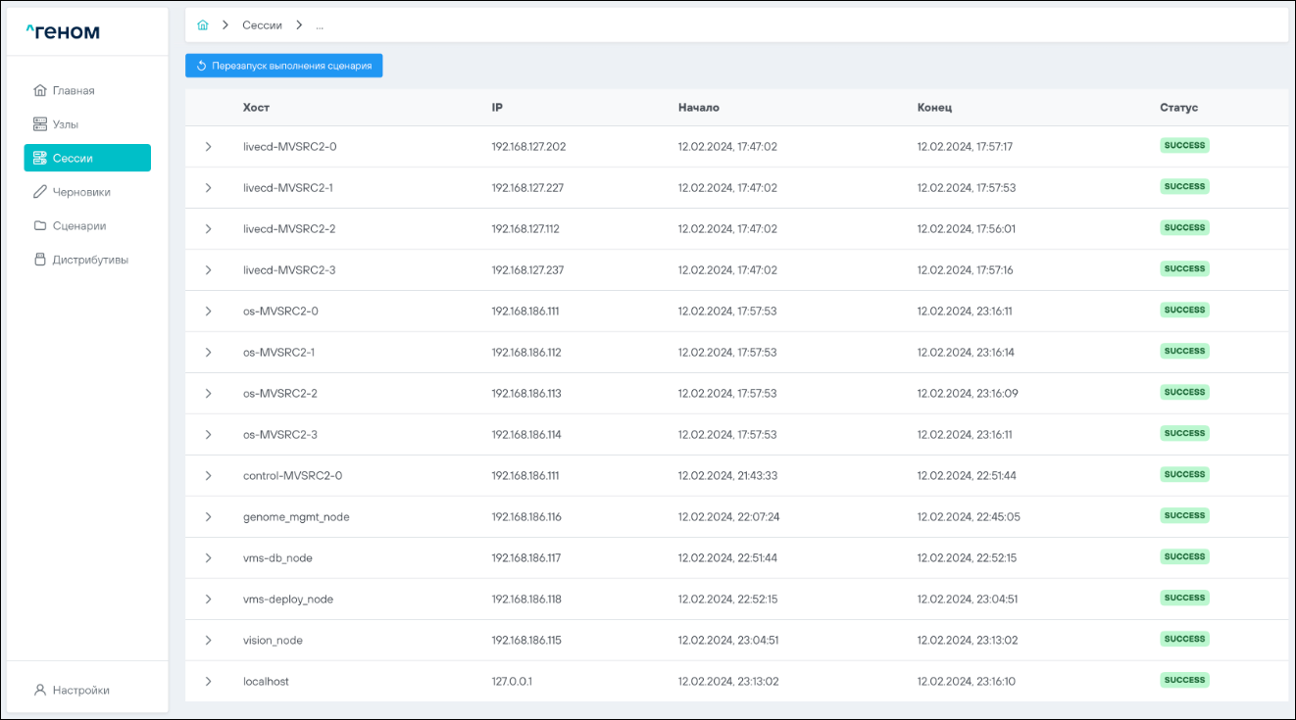Expand the genome_mgmt_node row
The height and width of the screenshot is (720, 1296).
pos(208,517)
